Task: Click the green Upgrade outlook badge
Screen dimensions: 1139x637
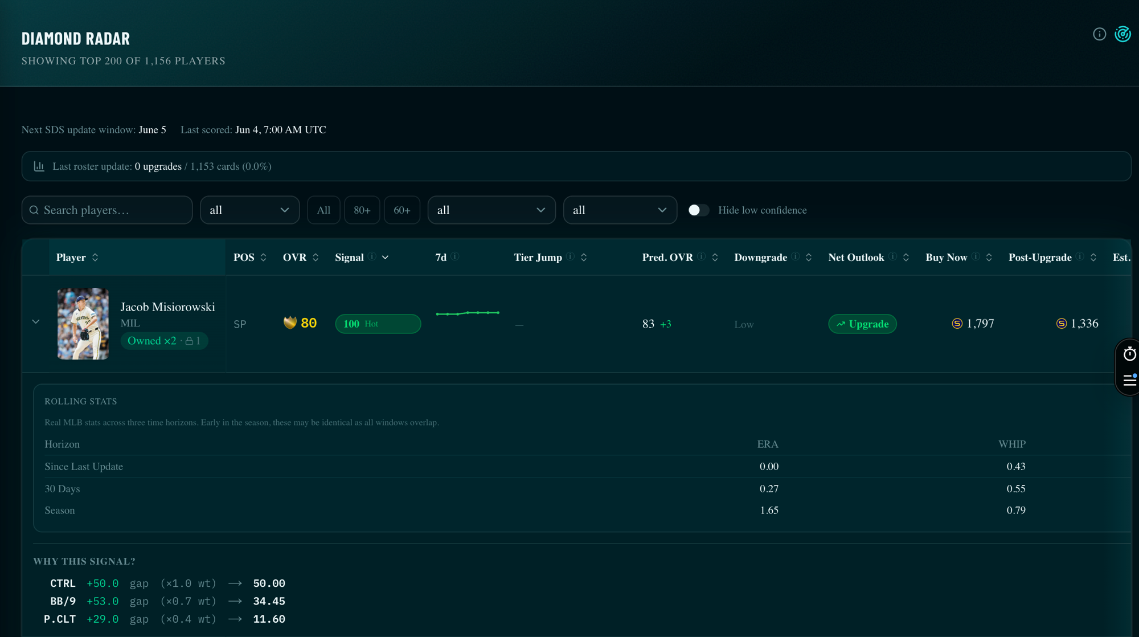Action: tap(862, 324)
